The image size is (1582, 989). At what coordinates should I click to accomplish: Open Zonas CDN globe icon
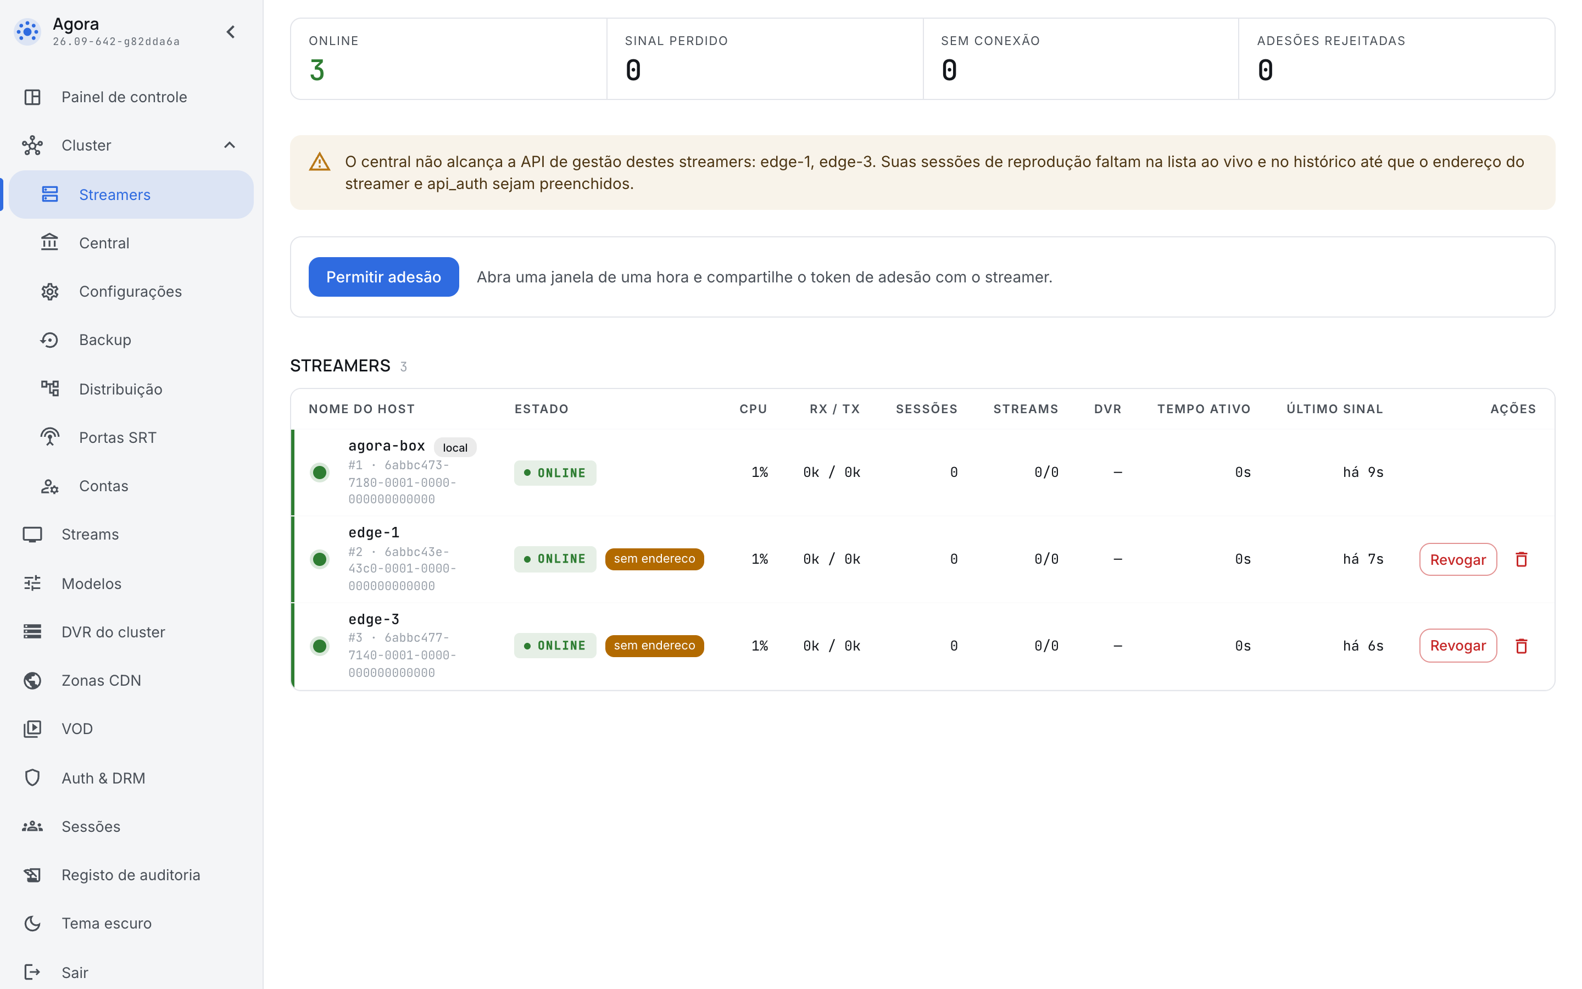tap(32, 680)
